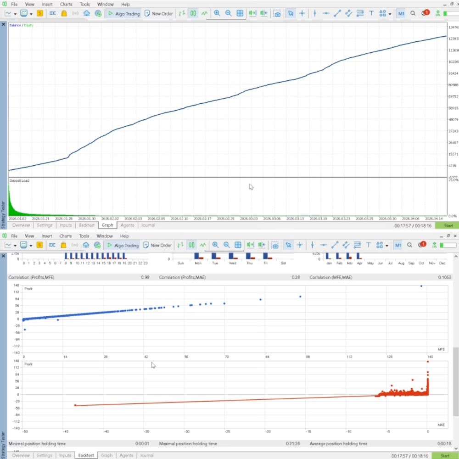Switch to the Graph tab in bottom window
Image resolution: width=459 pixels, height=459 pixels.
pos(106,455)
